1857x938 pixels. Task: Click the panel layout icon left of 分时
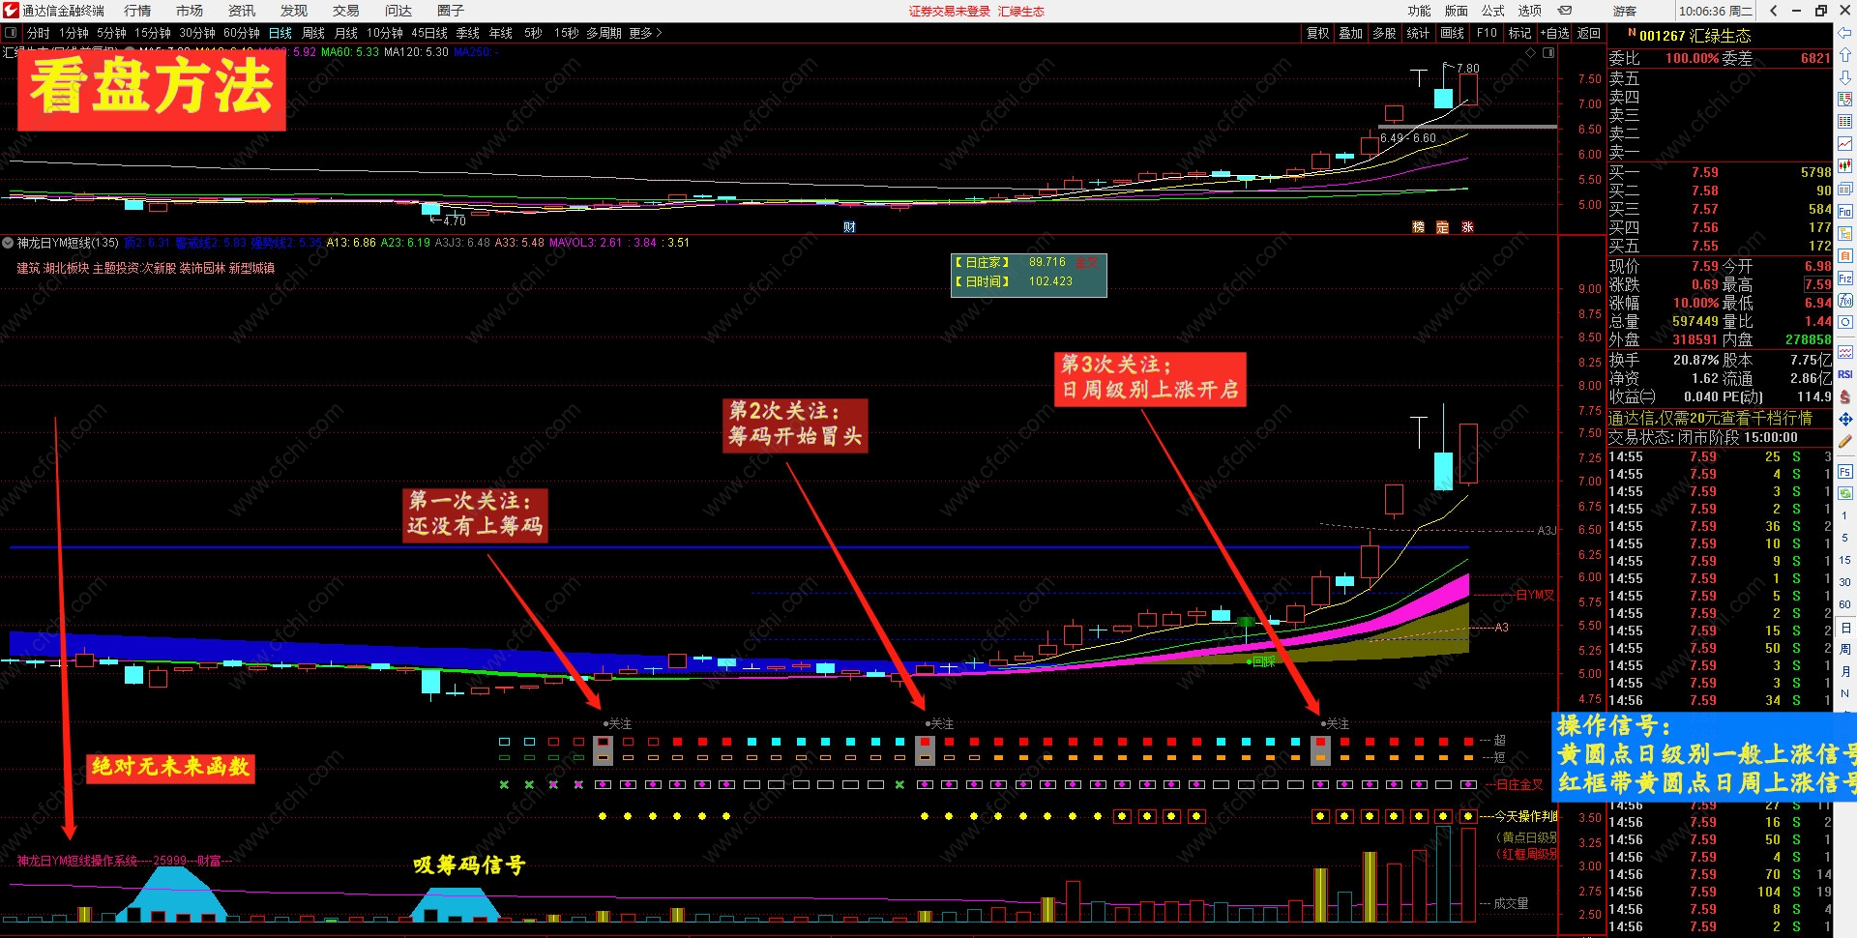(x=11, y=33)
